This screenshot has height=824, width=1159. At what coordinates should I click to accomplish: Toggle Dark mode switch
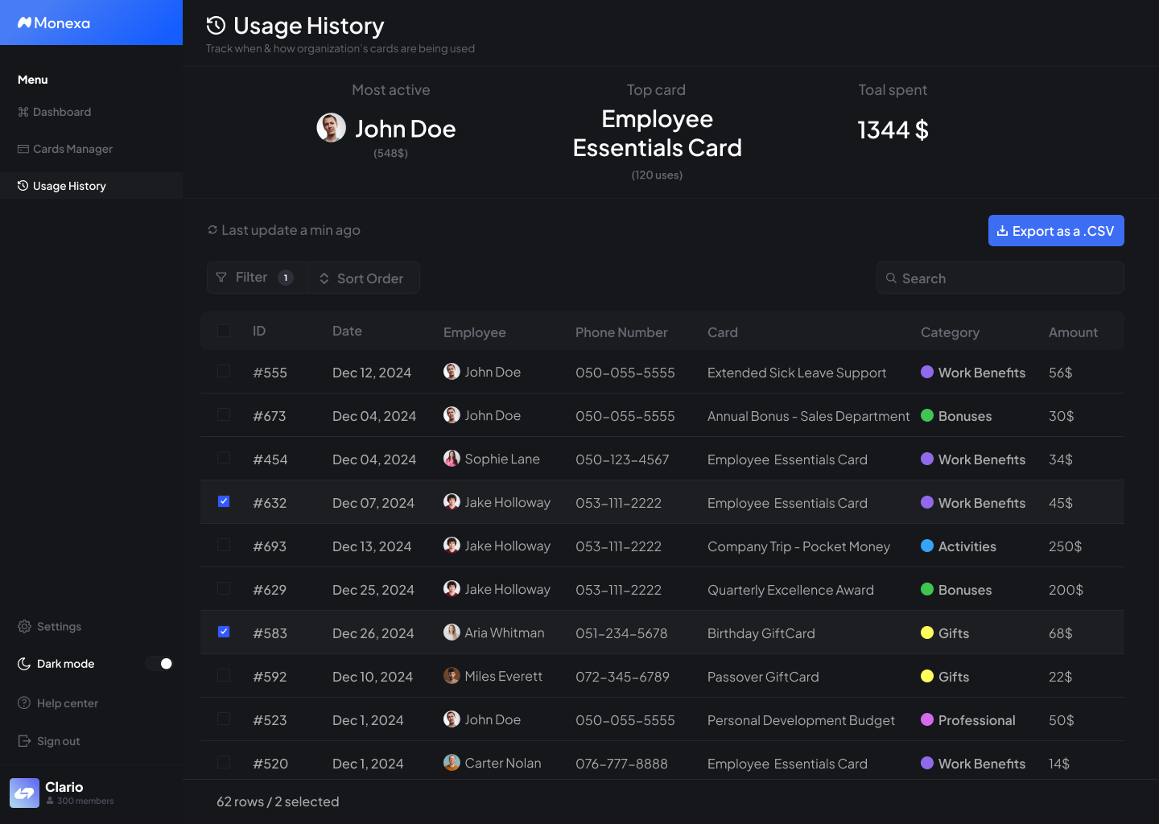[x=159, y=663]
